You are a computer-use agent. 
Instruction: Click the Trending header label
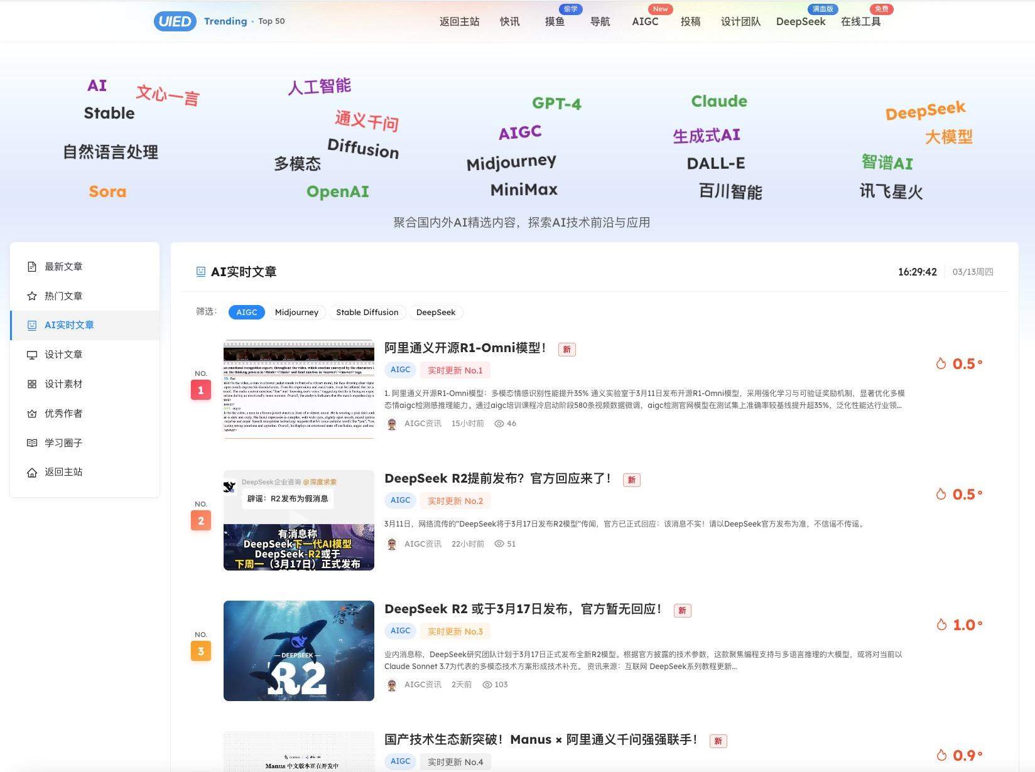225,21
